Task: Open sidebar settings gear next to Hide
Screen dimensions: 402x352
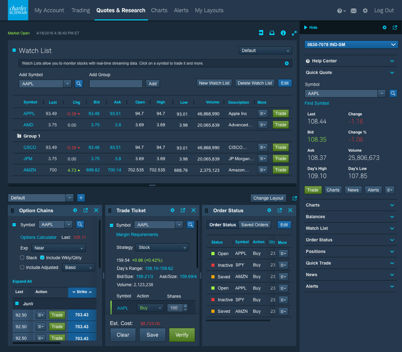Action: [x=385, y=28]
